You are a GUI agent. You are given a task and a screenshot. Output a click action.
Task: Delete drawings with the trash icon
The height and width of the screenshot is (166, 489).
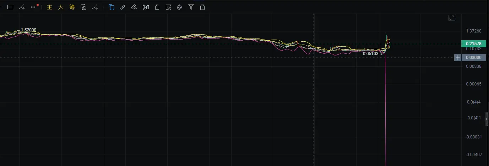(x=202, y=7)
